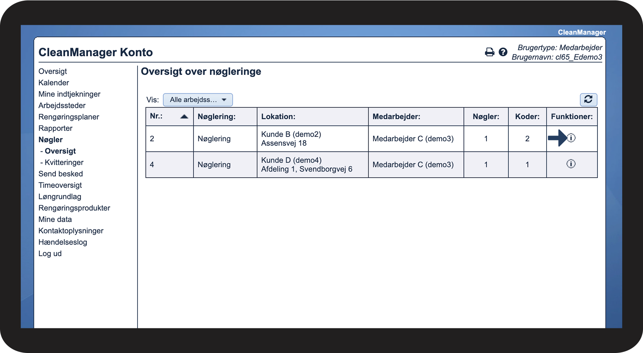
Task: Refresh the key ring list
Action: click(588, 99)
